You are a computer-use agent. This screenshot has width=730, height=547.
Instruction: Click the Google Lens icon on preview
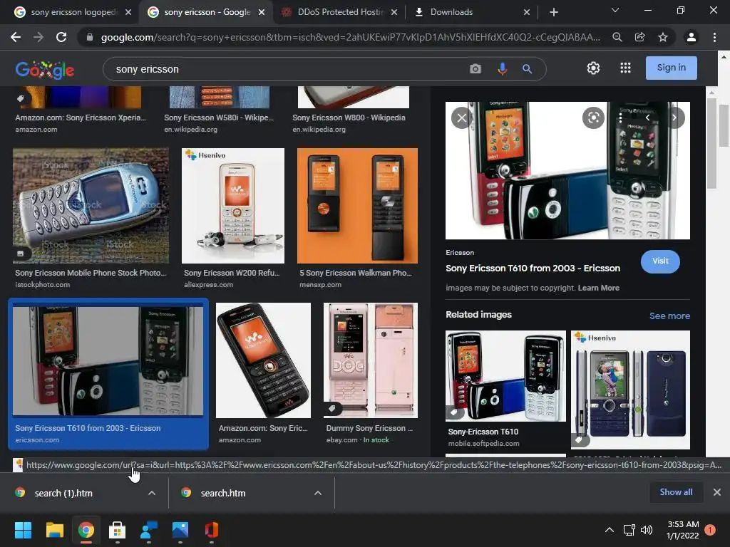[593, 118]
